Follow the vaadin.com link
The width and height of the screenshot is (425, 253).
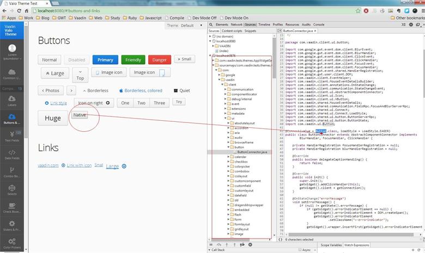click(x=48, y=165)
